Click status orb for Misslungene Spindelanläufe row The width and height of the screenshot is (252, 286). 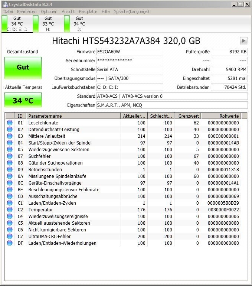click(10, 176)
